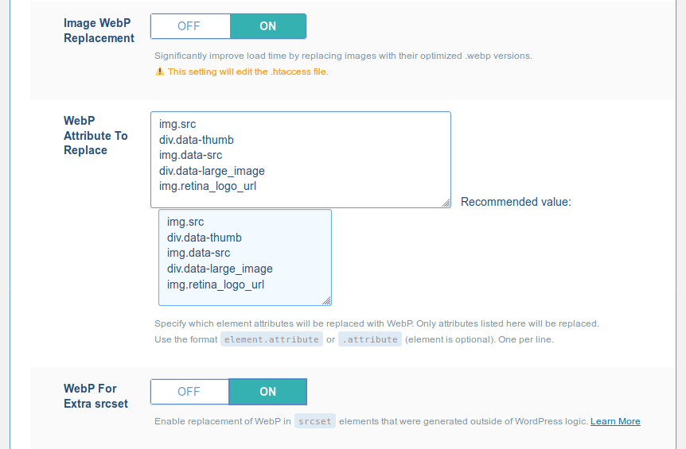Click the editable textarea's corner grip
This screenshot has height=449, width=686.
click(446, 203)
